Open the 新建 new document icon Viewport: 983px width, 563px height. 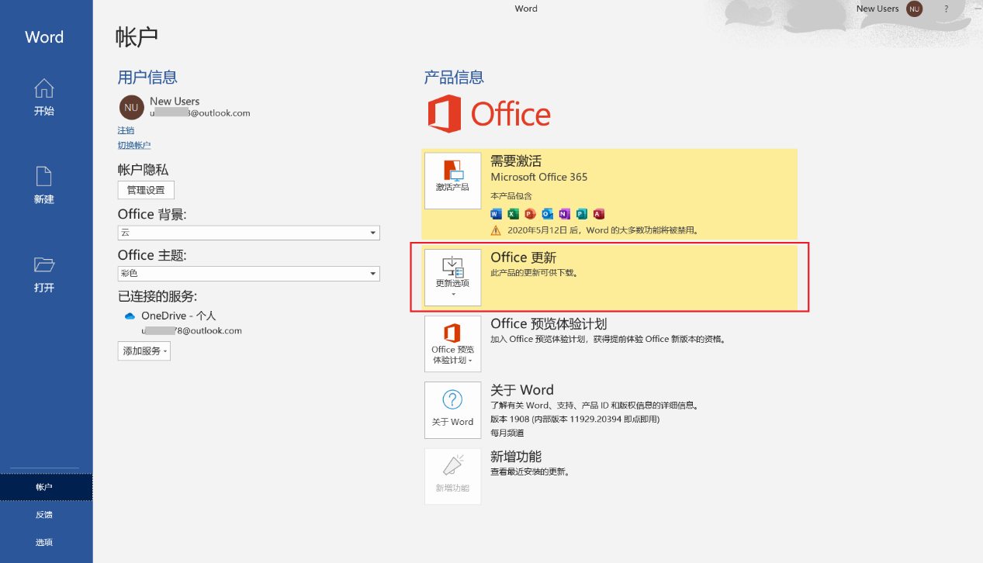44,178
